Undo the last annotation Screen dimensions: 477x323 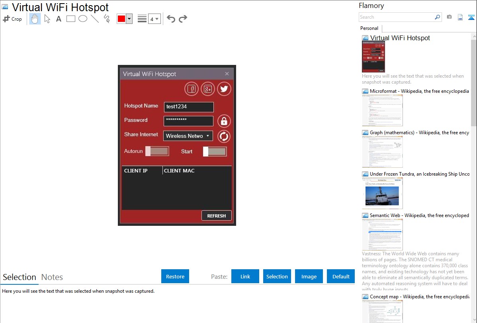pos(171,19)
